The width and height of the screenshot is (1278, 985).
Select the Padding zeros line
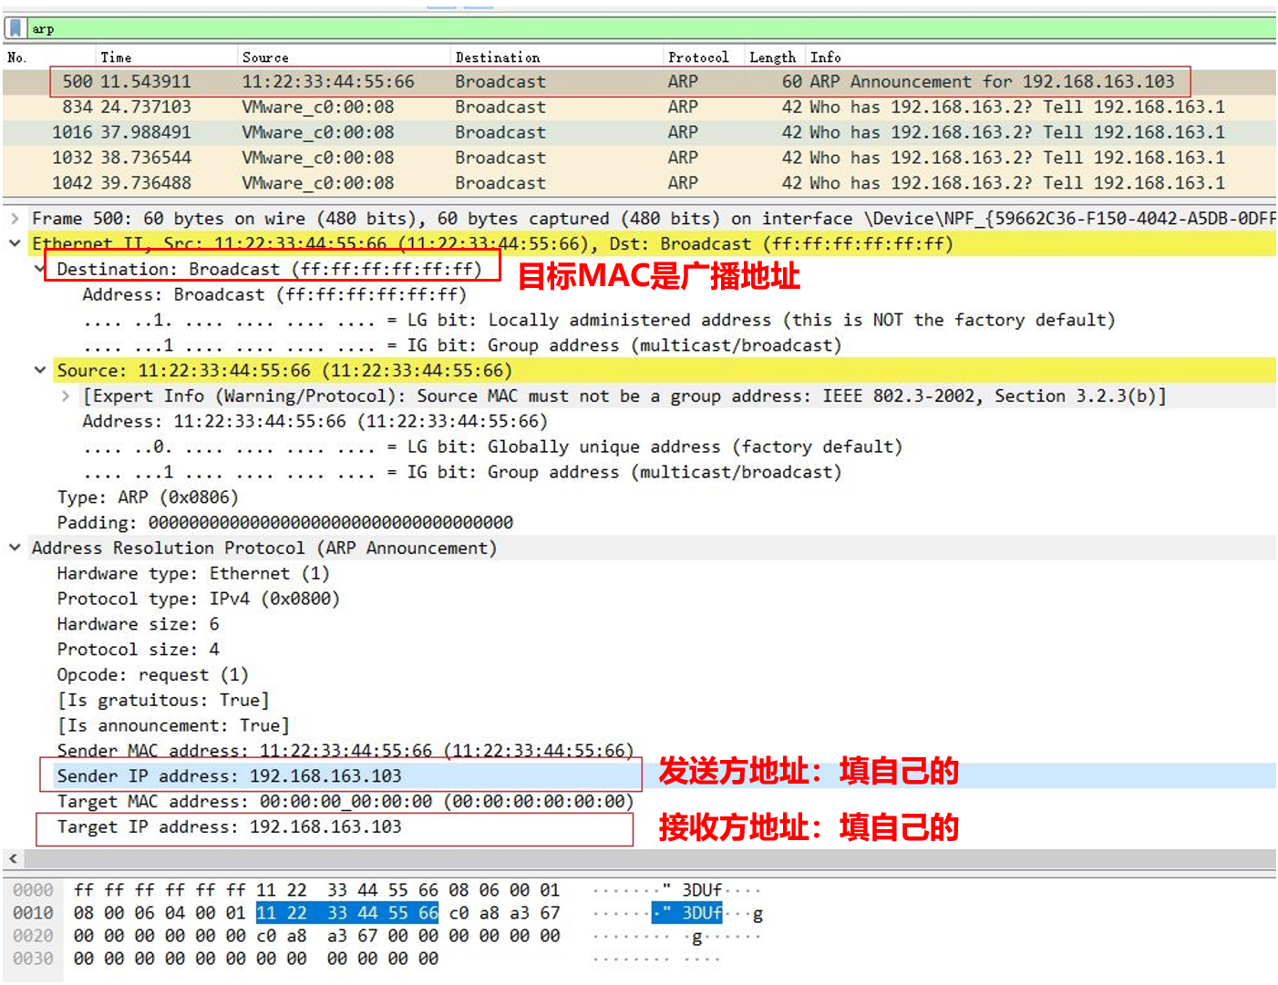click(285, 522)
